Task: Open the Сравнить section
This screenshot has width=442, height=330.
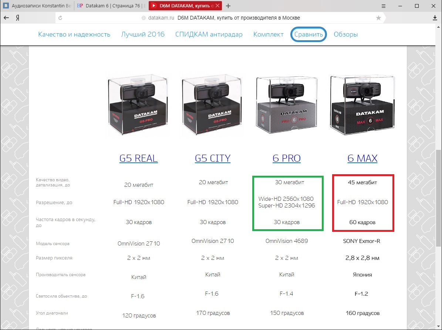Action: (309, 34)
